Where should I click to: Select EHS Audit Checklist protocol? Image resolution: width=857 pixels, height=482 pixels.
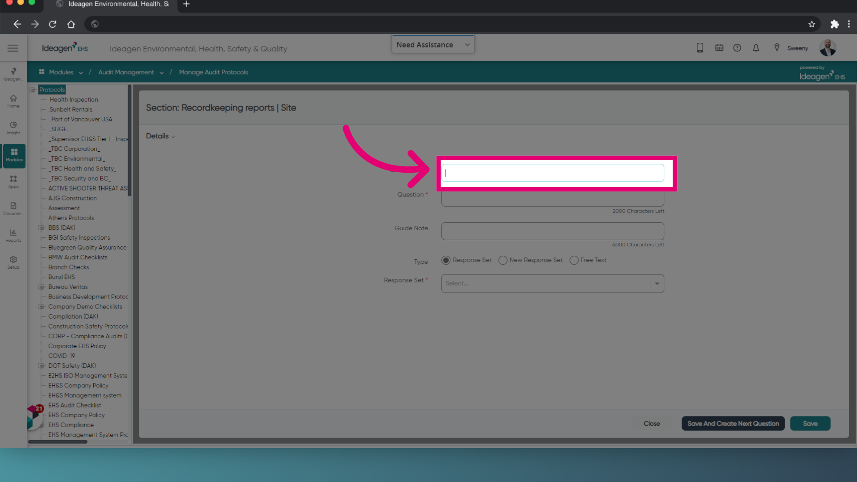coord(75,405)
